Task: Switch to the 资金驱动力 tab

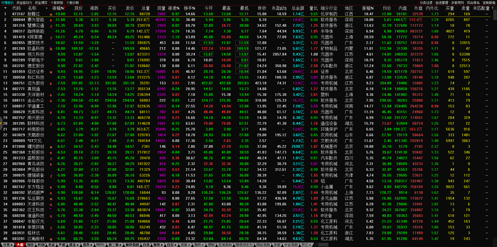Action: click(x=24, y=3)
